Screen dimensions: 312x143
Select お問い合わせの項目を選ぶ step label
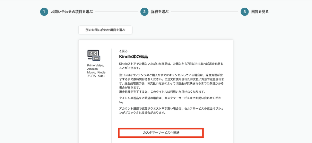click(72, 12)
